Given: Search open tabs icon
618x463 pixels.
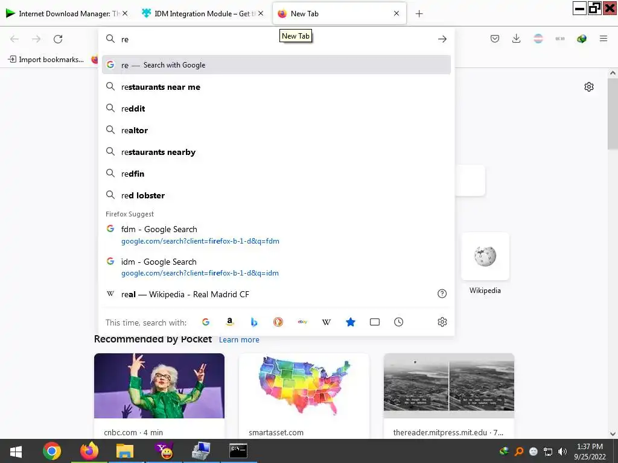Looking at the screenshot, I should pos(374,322).
